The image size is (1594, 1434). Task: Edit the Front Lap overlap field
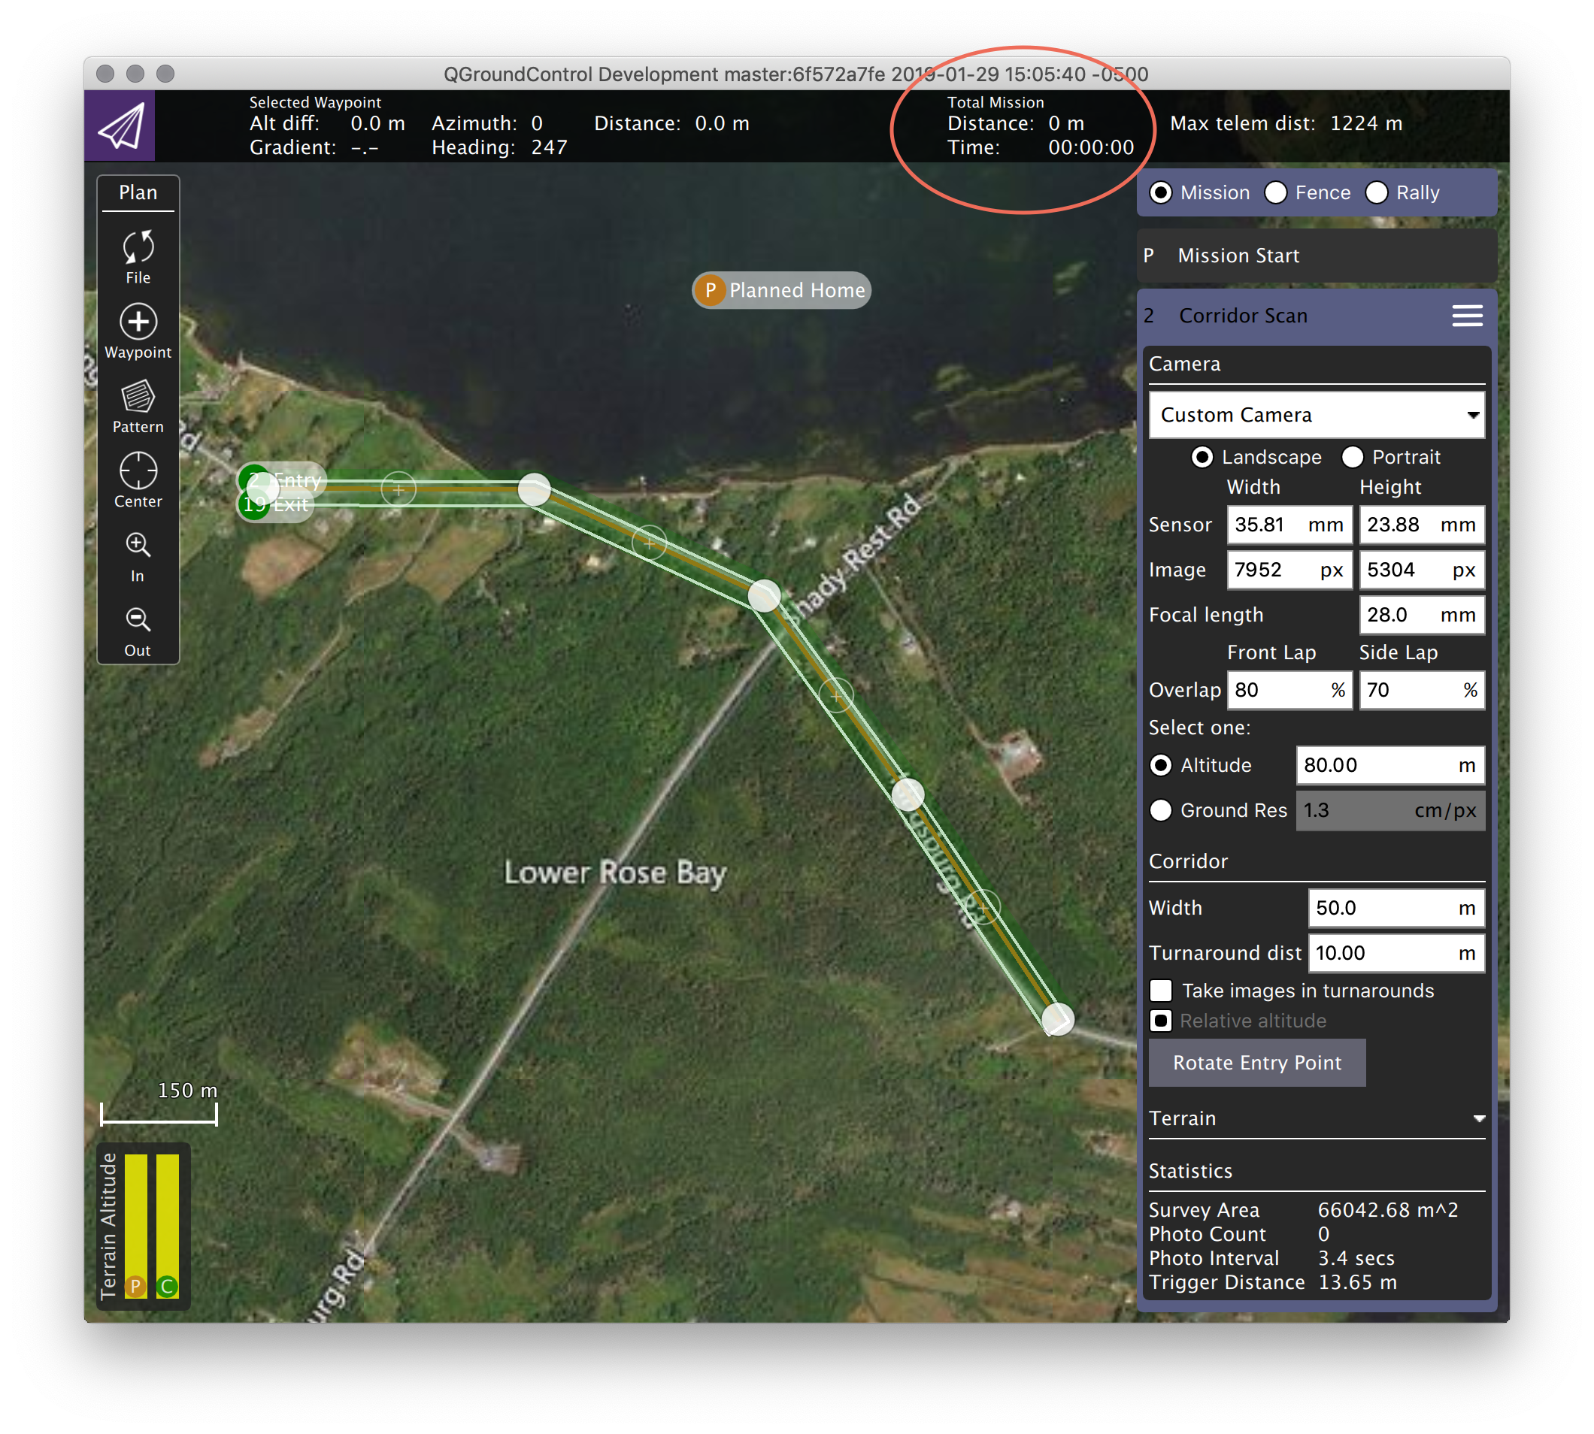pos(1289,690)
